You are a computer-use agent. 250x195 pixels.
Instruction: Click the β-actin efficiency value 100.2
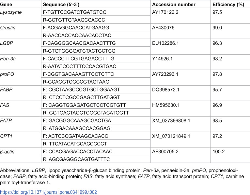tap(218, 152)
